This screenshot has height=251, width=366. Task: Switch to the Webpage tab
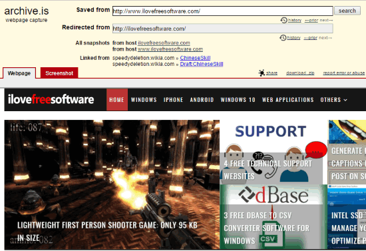coord(19,73)
